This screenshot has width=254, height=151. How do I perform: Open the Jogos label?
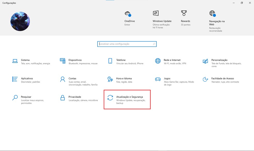tap(167, 79)
